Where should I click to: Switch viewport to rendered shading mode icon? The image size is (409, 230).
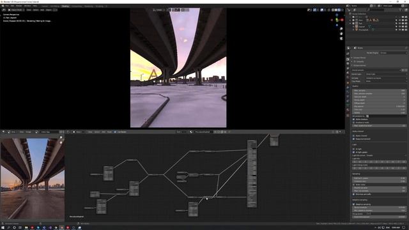339,10
